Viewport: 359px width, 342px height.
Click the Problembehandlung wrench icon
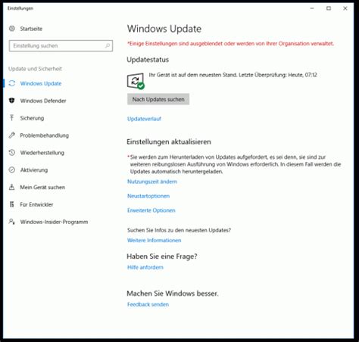(x=12, y=135)
